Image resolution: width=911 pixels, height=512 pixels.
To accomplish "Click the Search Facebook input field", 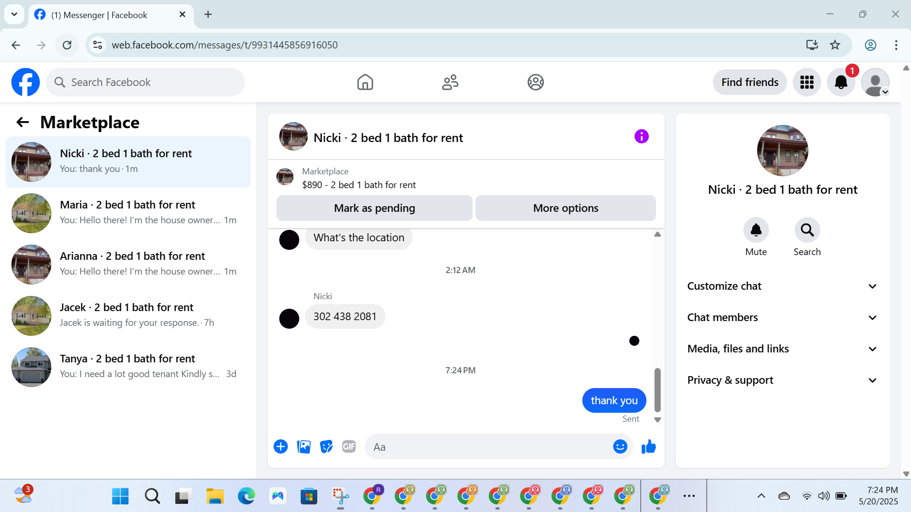I will click(145, 82).
